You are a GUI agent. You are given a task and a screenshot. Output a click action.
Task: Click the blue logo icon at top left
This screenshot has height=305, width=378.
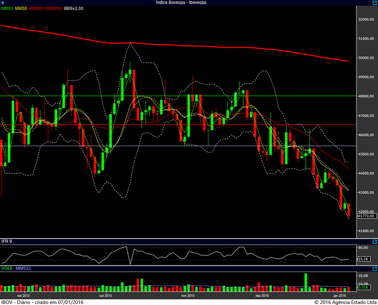[3, 3]
